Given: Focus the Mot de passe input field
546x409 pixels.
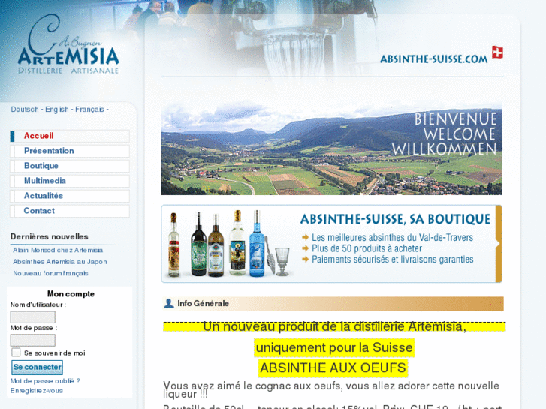Looking at the screenshot, I should click(33, 340).
